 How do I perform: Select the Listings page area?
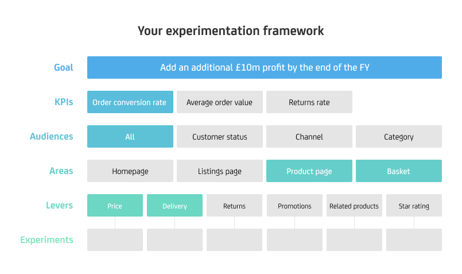coord(219,171)
